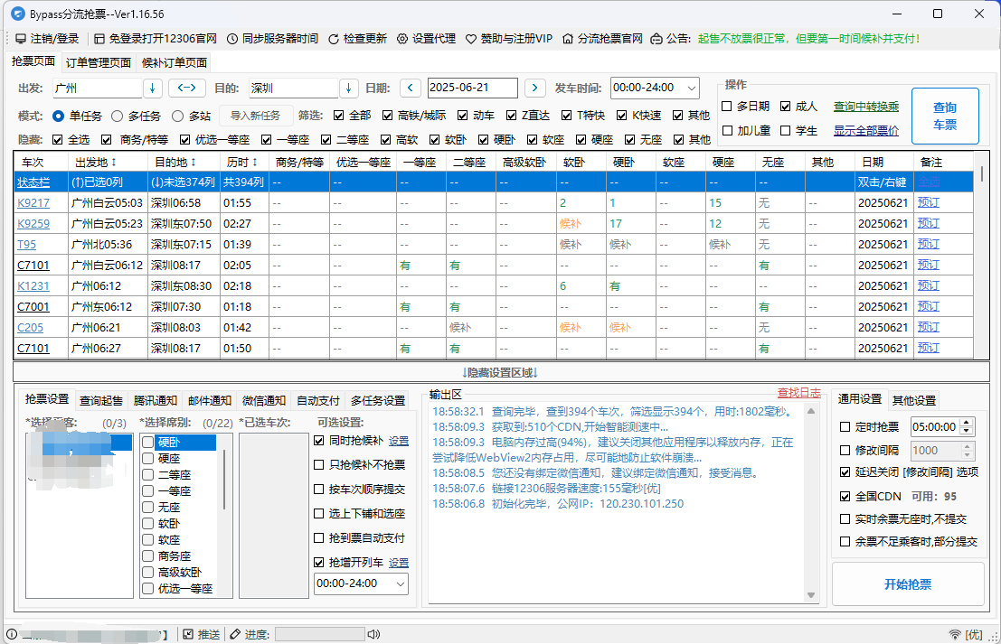The image size is (1001, 644).
Task: Open the 出发 station dropdown arrow
Action: pyautogui.click(x=153, y=88)
